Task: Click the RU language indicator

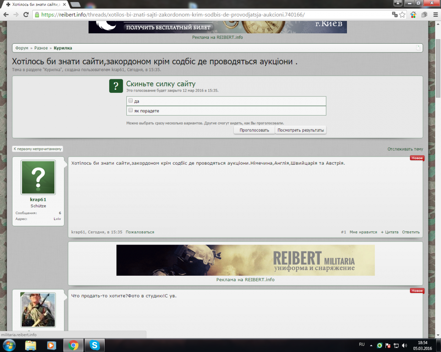Action: point(362,345)
